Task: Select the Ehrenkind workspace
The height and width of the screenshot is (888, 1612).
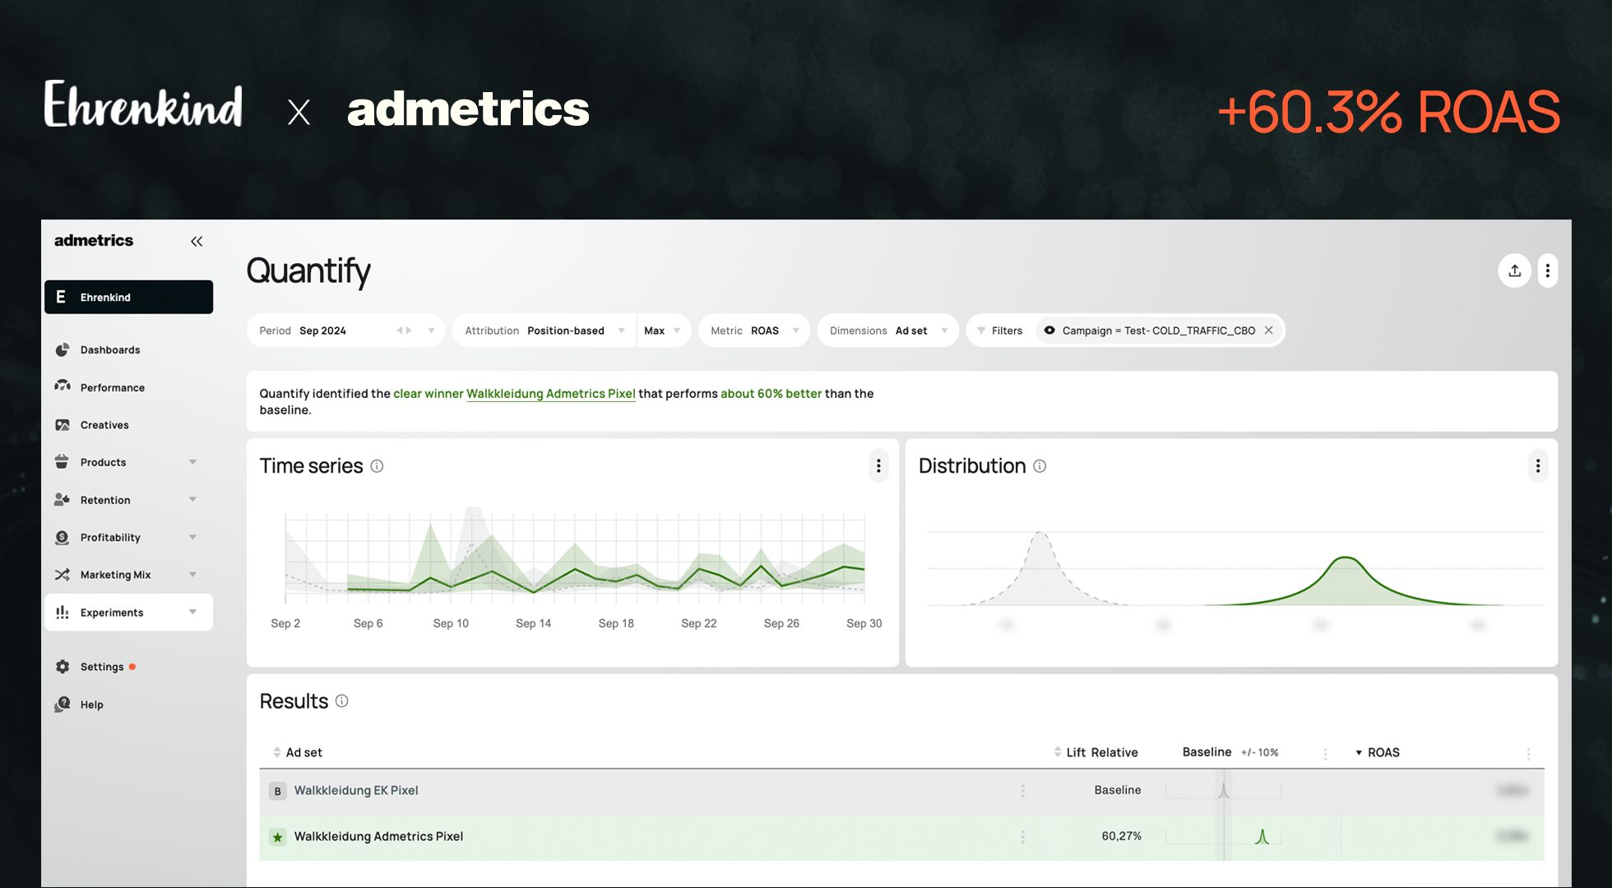Action: 128,297
